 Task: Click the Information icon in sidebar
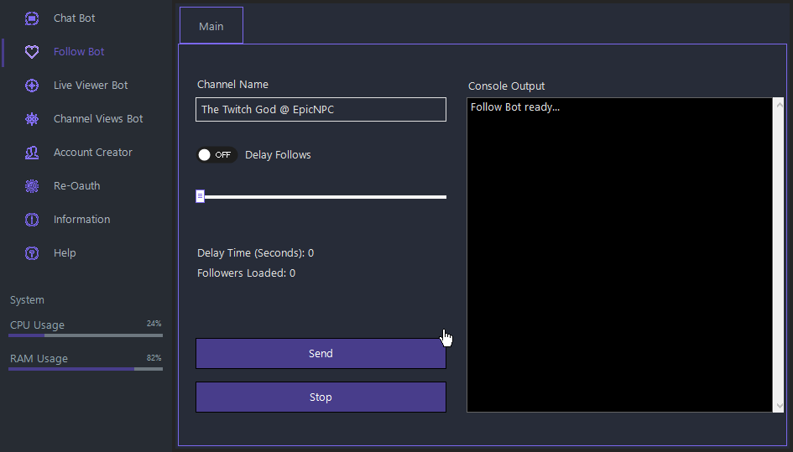tap(32, 220)
